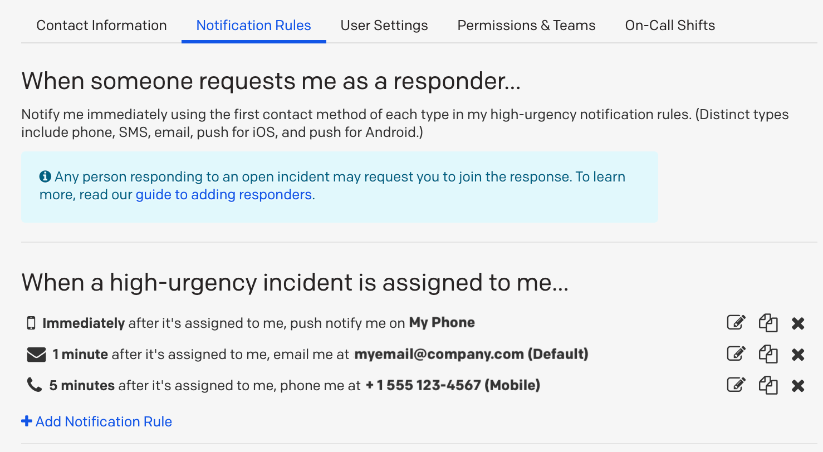Click the mobile phone icon beside Immediately

tap(31, 323)
